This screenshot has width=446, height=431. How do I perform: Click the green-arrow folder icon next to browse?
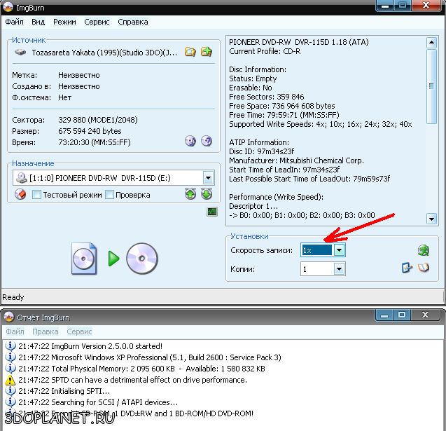tap(207, 52)
